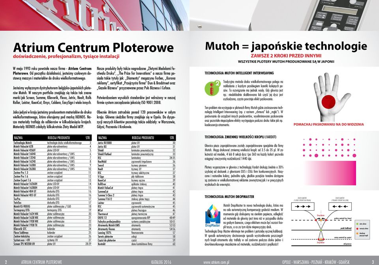Click the green i2 Intelligent Interweaving logo
The height and width of the screenshot is (265, 379).
(x=213, y=88)
